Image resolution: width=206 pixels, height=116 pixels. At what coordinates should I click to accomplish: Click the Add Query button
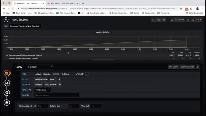173,67
